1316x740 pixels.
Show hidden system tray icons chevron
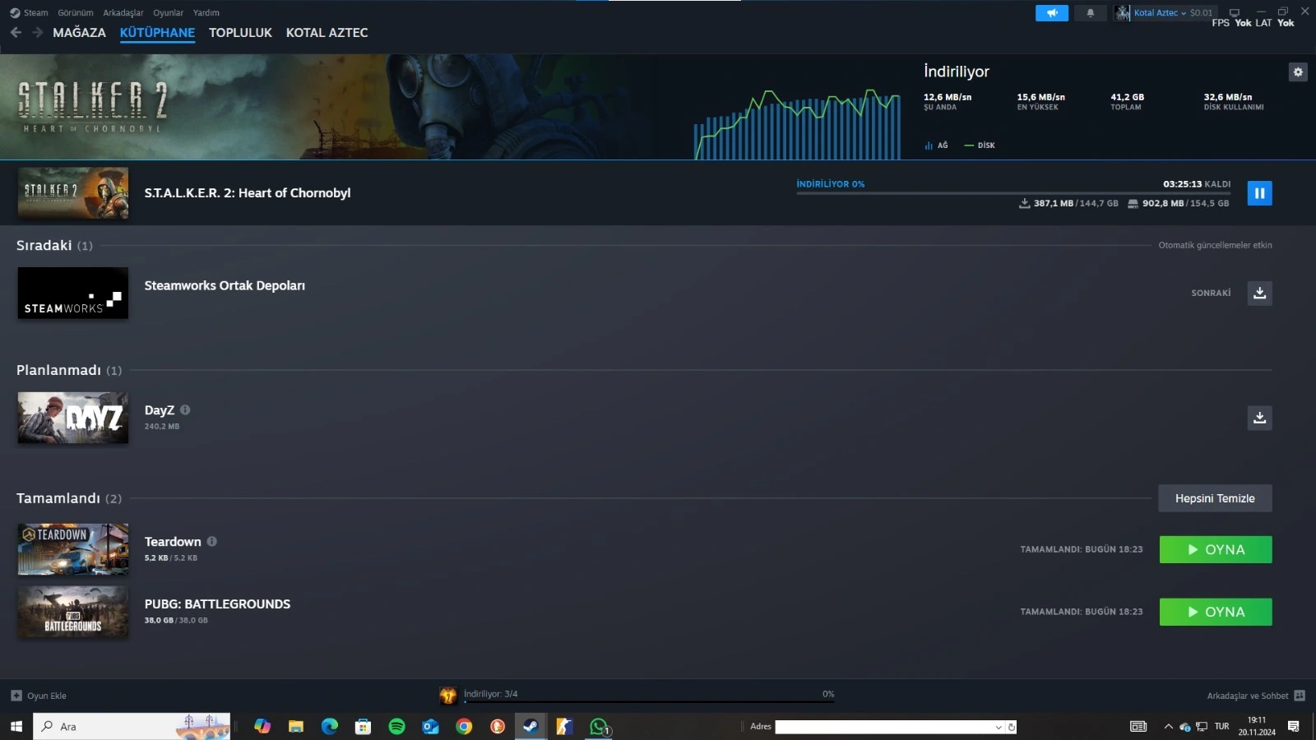tap(1168, 727)
